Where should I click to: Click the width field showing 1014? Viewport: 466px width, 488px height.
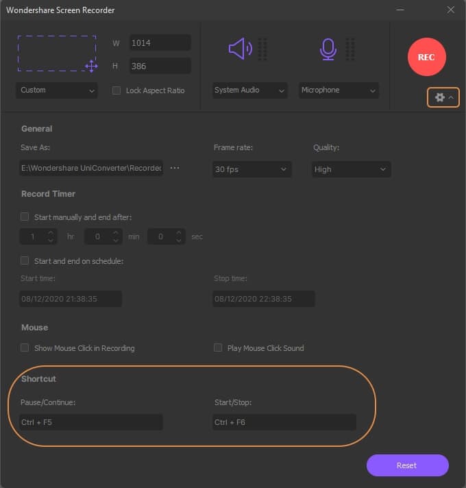[x=160, y=42]
